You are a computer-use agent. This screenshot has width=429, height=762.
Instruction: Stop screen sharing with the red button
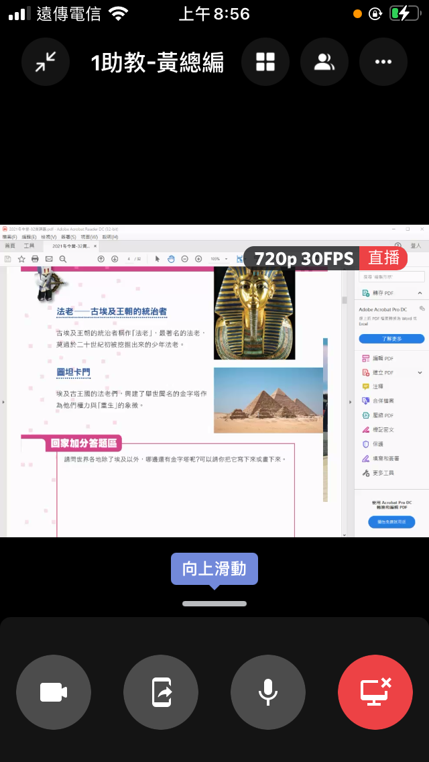pyautogui.click(x=375, y=692)
